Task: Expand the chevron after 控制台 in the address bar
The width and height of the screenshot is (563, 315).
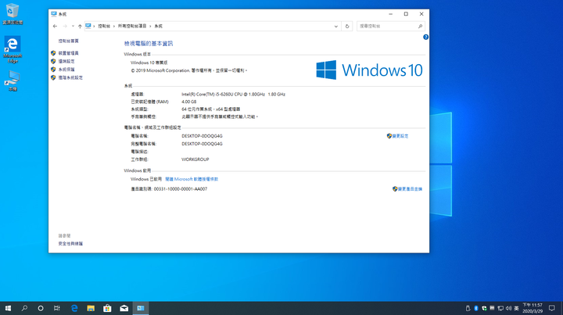Action: (x=114, y=27)
